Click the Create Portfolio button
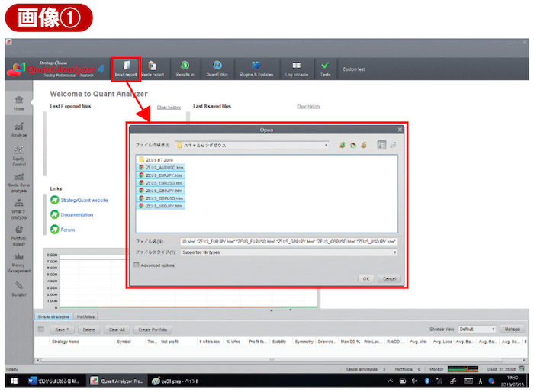The height and width of the screenshot is (392, 534). (153, 329)
